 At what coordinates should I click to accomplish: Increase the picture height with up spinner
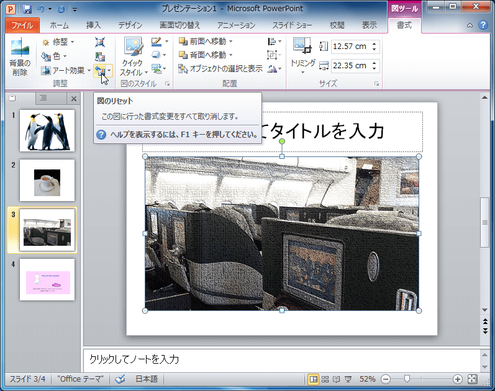coord(375,44)
